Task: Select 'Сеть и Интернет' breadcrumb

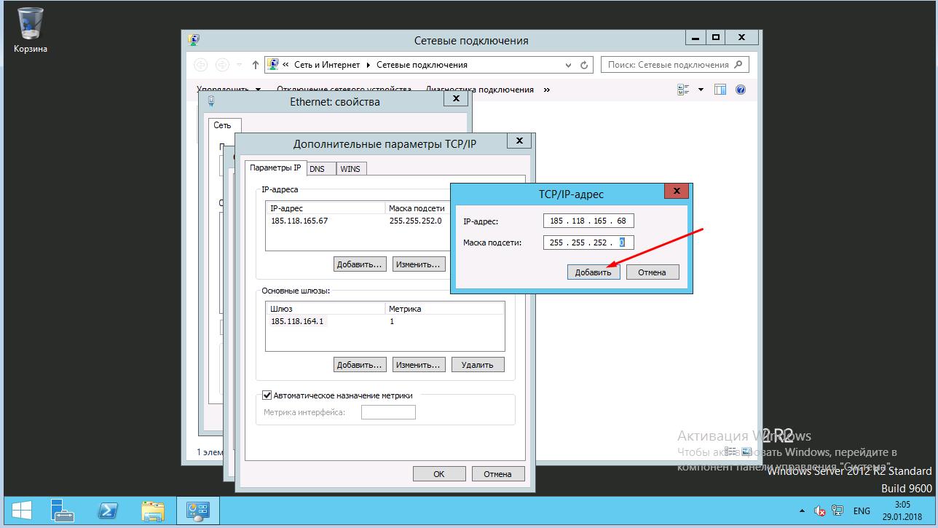Action: pos(327,65)
